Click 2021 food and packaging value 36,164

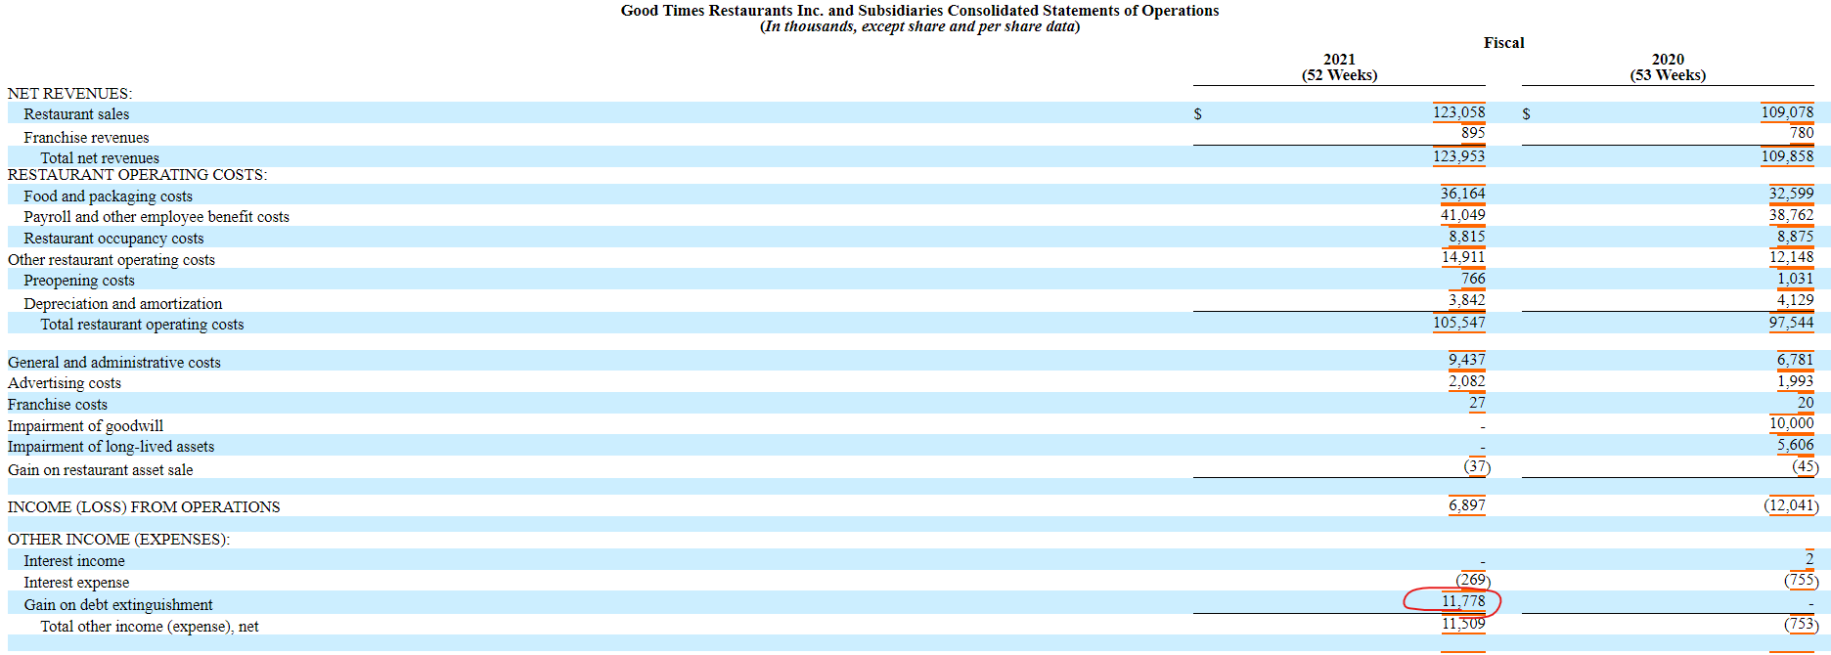pyautogui.click(x=1462, y=194)
